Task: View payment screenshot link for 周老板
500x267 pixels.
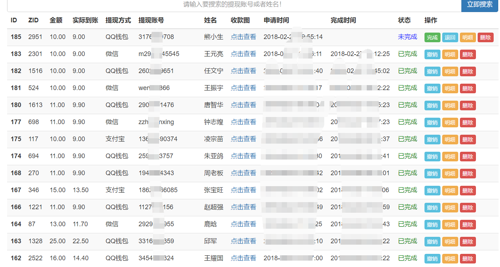Action: [243, 173]
